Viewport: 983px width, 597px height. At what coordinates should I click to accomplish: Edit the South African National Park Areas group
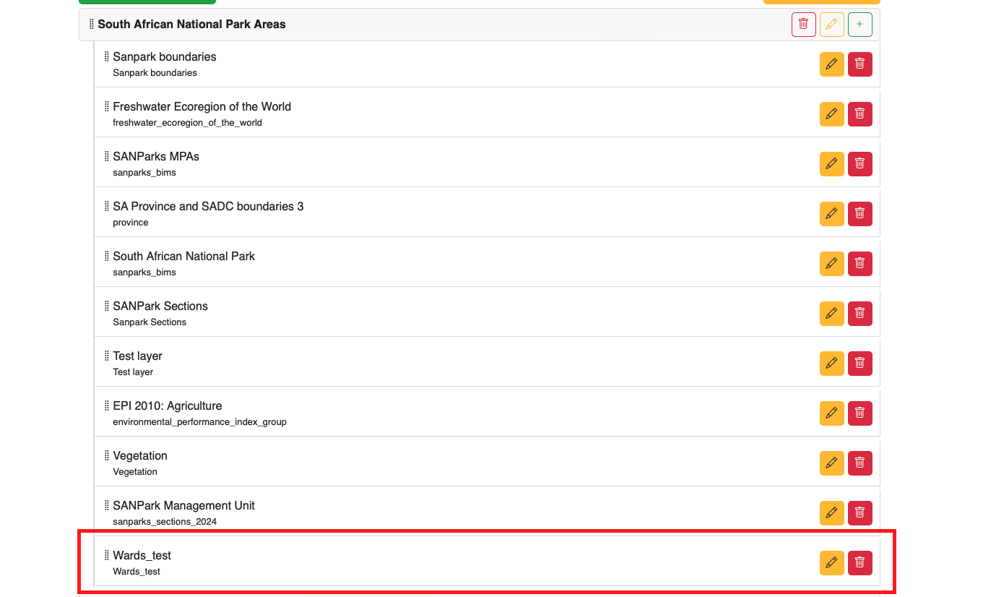832,25
